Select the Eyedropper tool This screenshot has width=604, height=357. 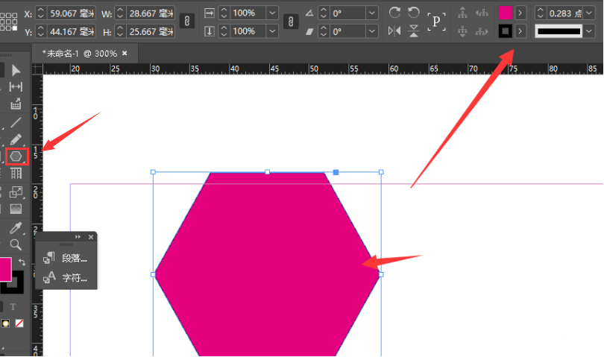coord(16,228)
